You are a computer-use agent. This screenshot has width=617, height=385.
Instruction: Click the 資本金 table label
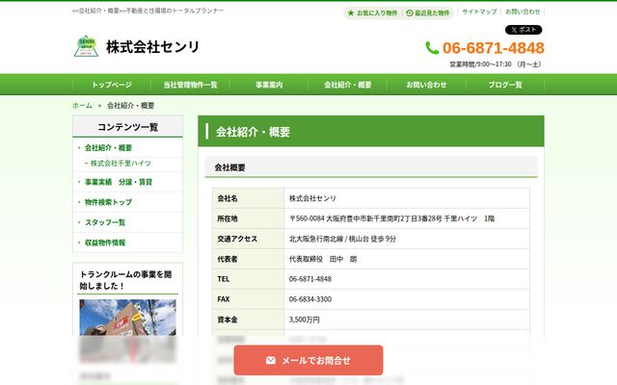coord(228,320)
